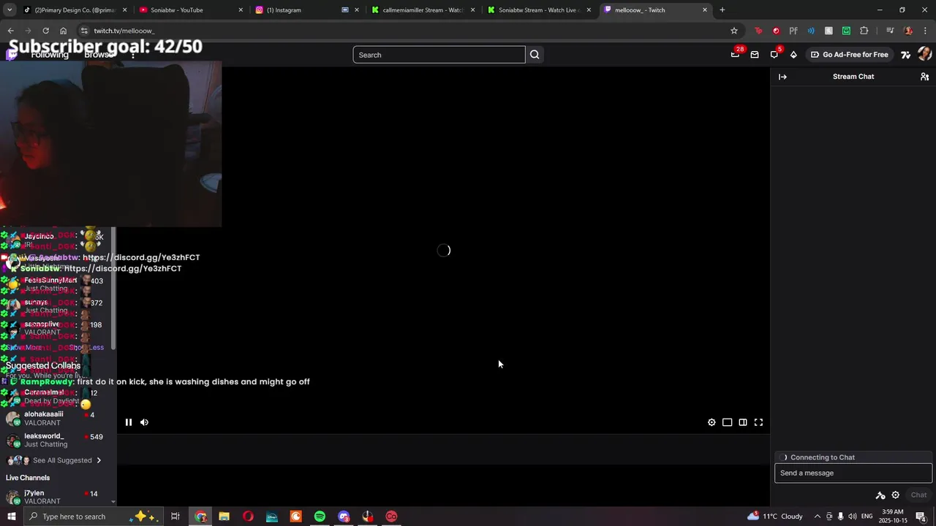Toggle theatre mode
936x526 pixels.
click(x=743, y=422)
